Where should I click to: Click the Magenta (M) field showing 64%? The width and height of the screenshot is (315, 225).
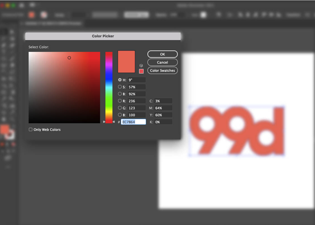pos(164,108)
